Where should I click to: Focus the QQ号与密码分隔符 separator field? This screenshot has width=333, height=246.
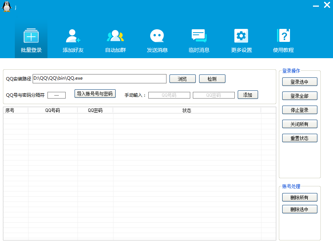pyautogui.click(x=56, y=95)
